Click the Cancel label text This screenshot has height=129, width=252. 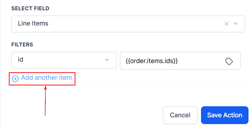click(180, 115)
